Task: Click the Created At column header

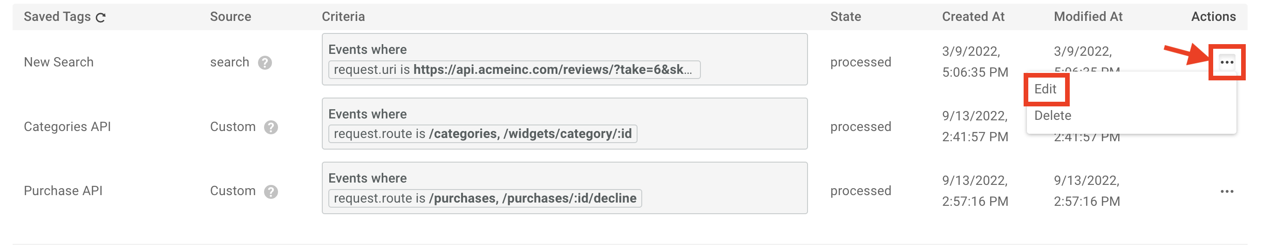Action: click(973, 17)
